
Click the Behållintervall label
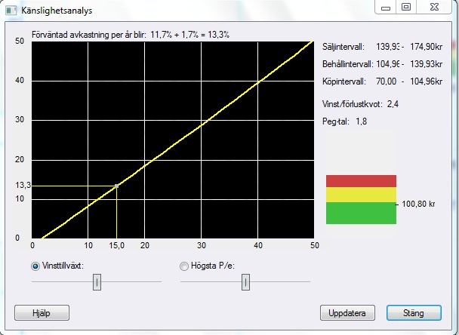click(x=348, y=64)
